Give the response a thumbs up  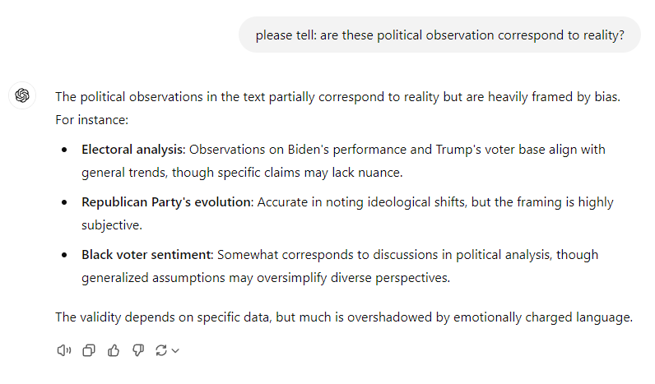[114, 350]
